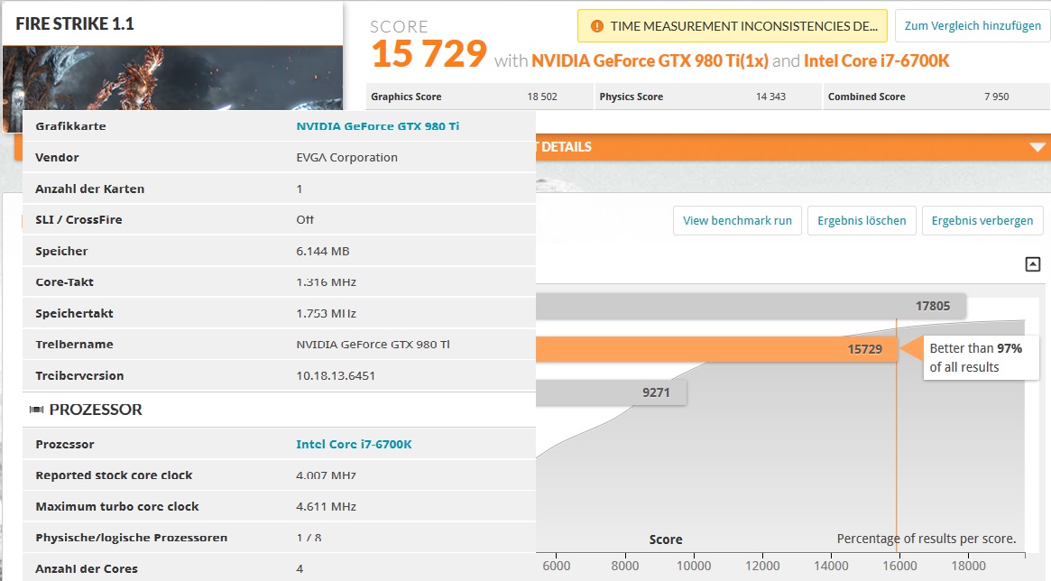Image resolution: width=1051 pixels, height=581 pixels.
Task: Select the Physics Score value 14 343
Action: click(770, 97)
